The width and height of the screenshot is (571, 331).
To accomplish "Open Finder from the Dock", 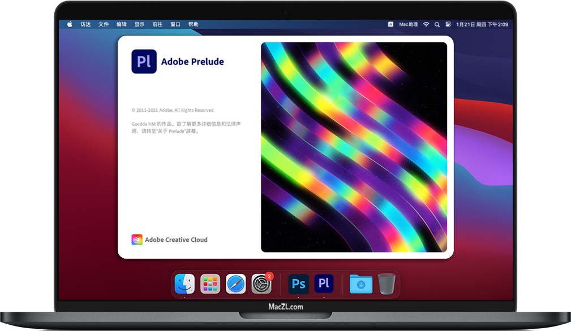I will coord(186,284).
